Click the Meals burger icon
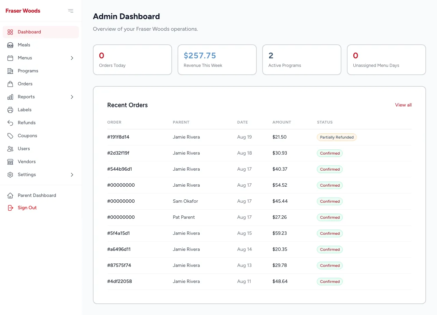 (x=10, y=45)
